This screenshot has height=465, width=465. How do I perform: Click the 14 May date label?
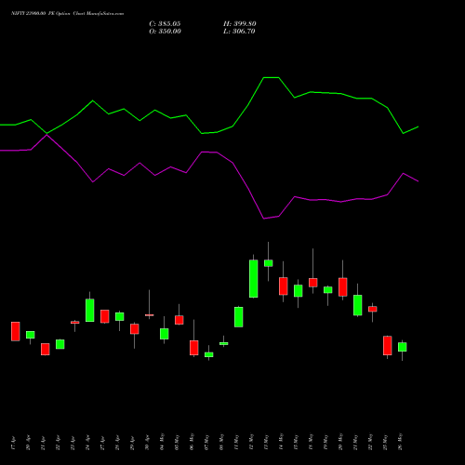[281, 442]
